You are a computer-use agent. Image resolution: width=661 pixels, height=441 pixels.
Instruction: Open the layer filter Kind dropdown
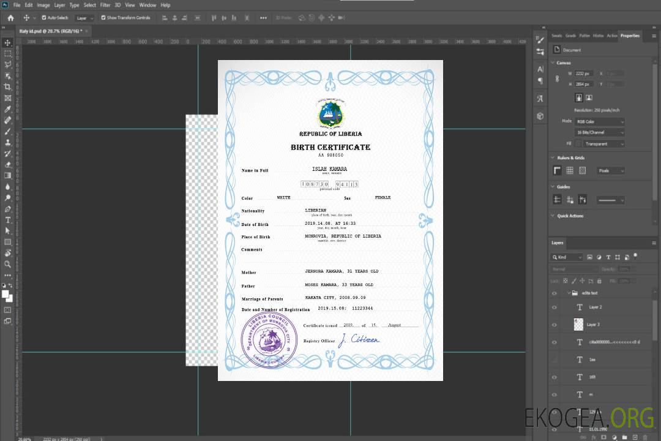click(567, 257)
